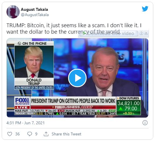Open replies via speech bubble icon
Image resolution: width=155 pixels, height=143 pixels.
30,134
